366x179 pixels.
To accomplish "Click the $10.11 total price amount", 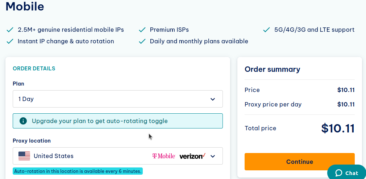I will pos(338,128).
